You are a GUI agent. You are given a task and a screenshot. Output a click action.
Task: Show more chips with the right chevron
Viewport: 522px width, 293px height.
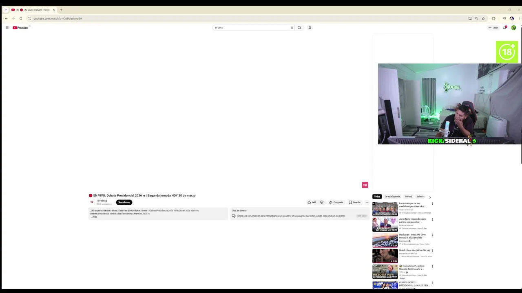point(430,197)
